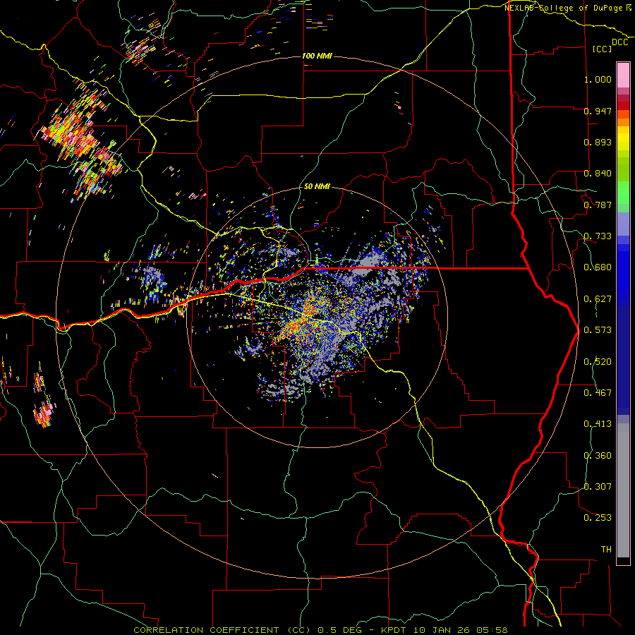Select the 0.573 scale value

(598, 330)
